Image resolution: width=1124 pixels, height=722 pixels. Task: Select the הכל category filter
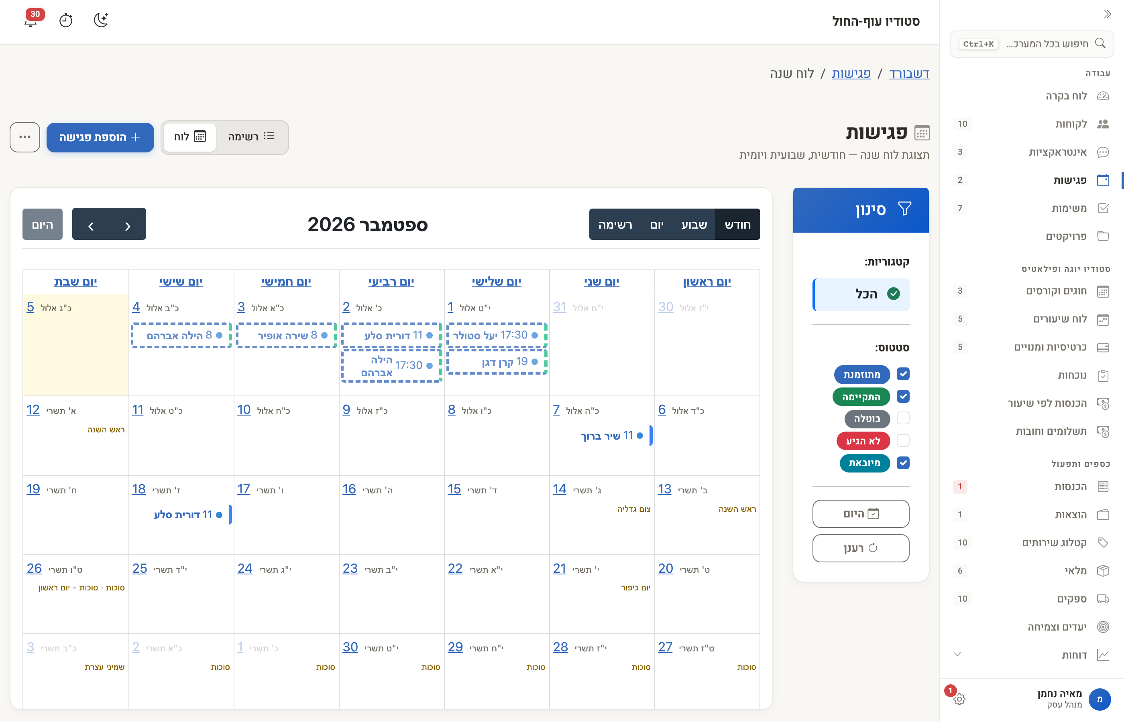coord(861,294)
